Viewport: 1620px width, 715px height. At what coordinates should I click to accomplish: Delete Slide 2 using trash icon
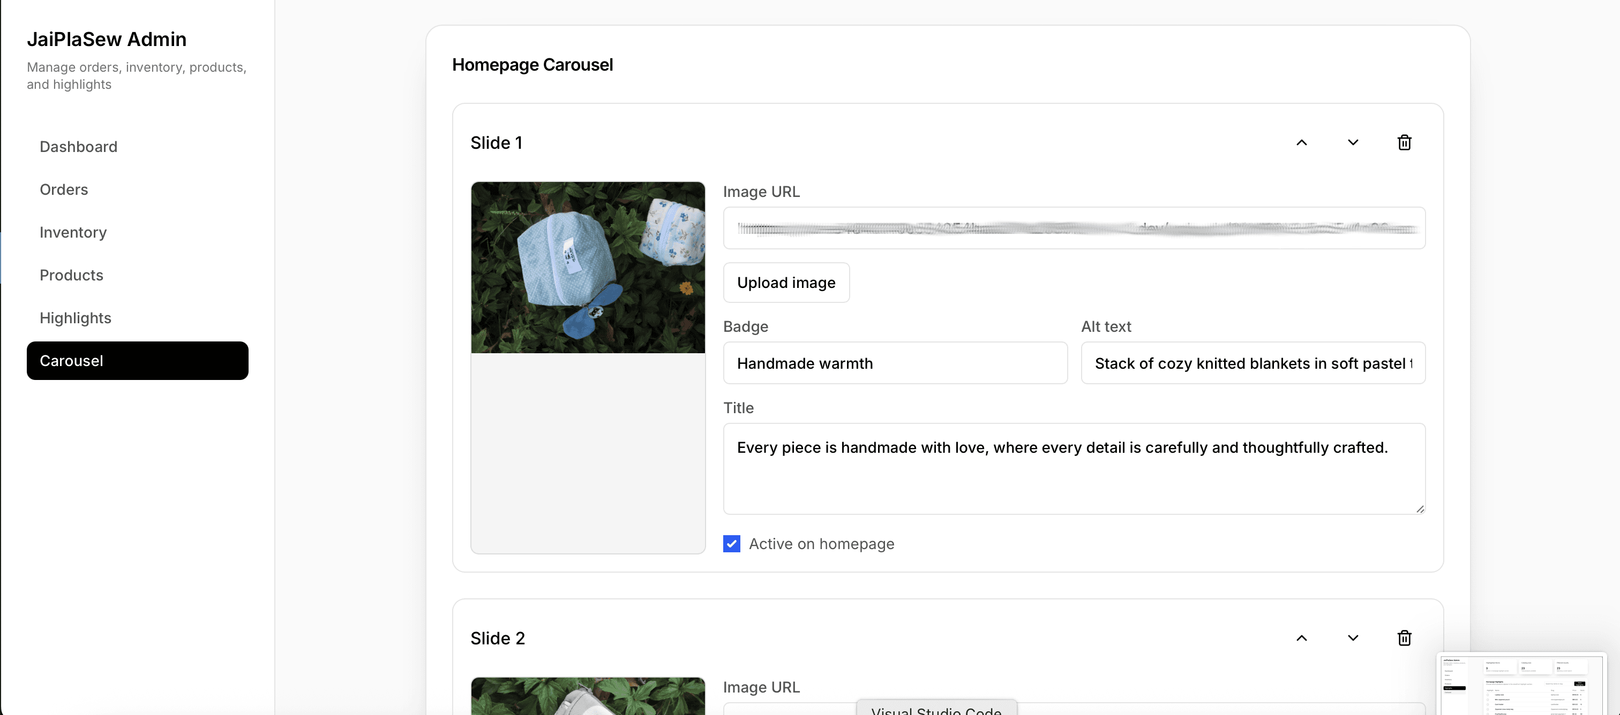click(x=1404, y=638)
